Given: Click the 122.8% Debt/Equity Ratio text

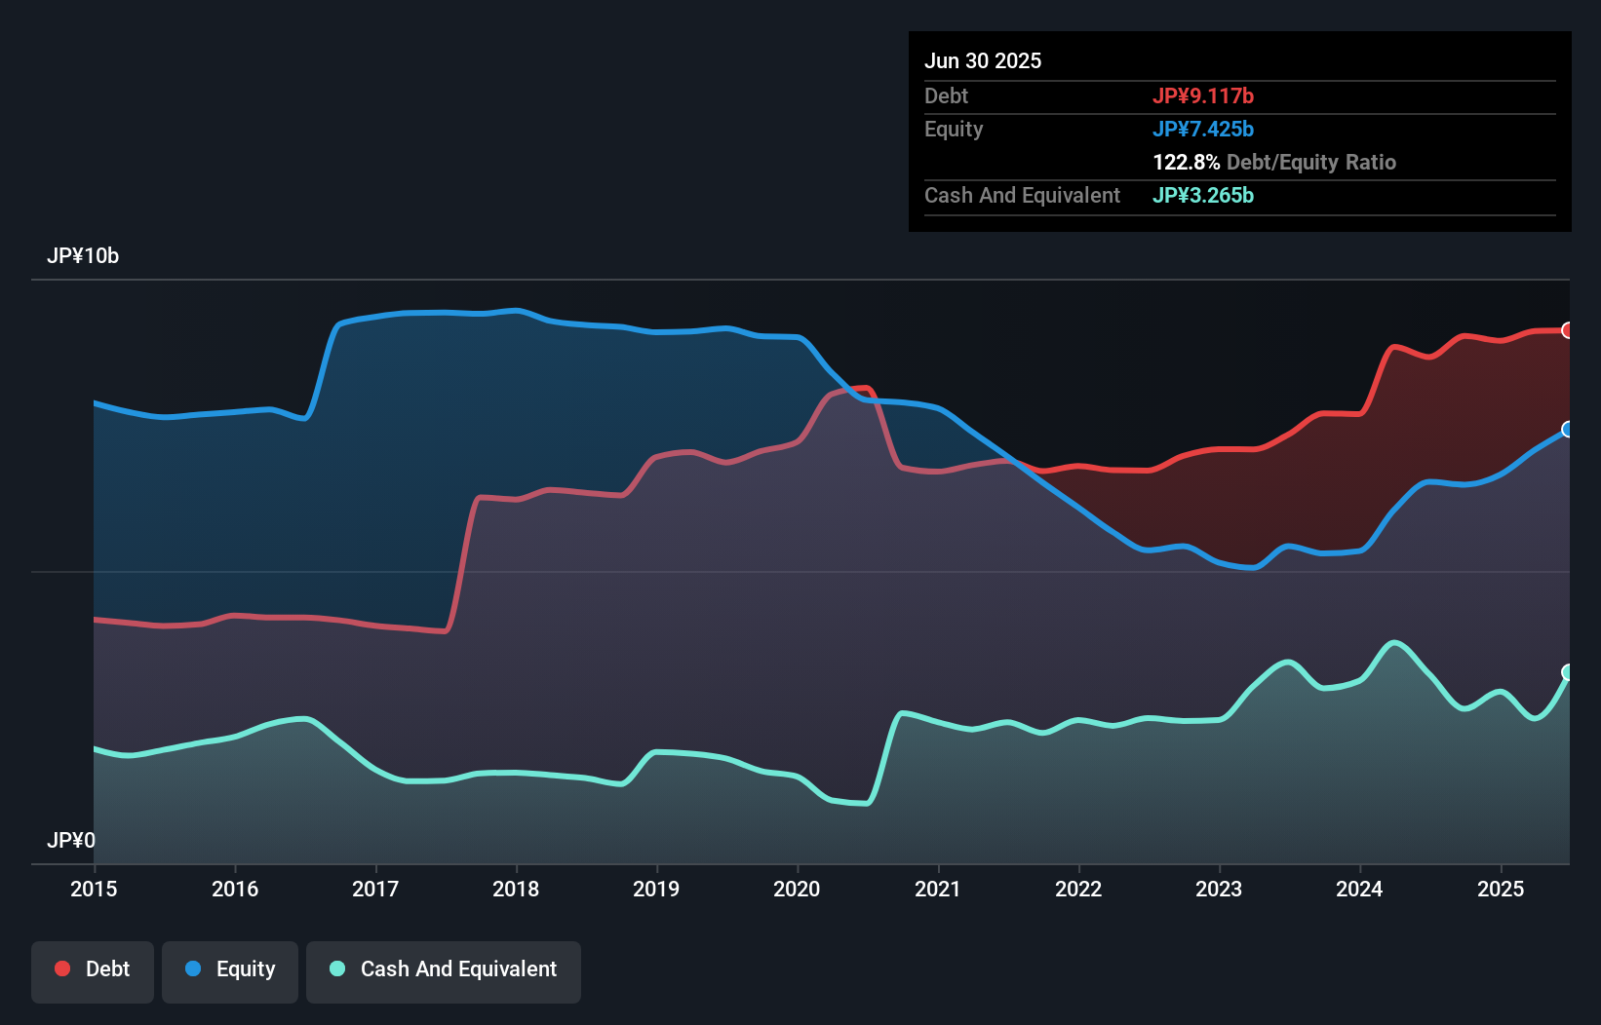Looking at the screenshot, I should pyautogui.click(x=1274, y=163).
